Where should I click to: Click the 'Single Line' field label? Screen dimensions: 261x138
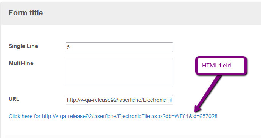tap(23, 46)
